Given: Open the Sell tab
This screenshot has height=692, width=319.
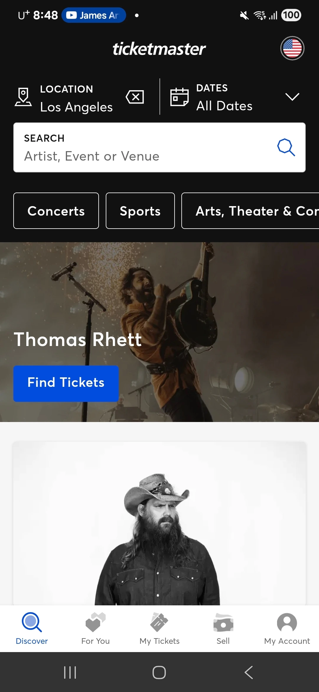Looking at the screenshot, I should point(223,628).
